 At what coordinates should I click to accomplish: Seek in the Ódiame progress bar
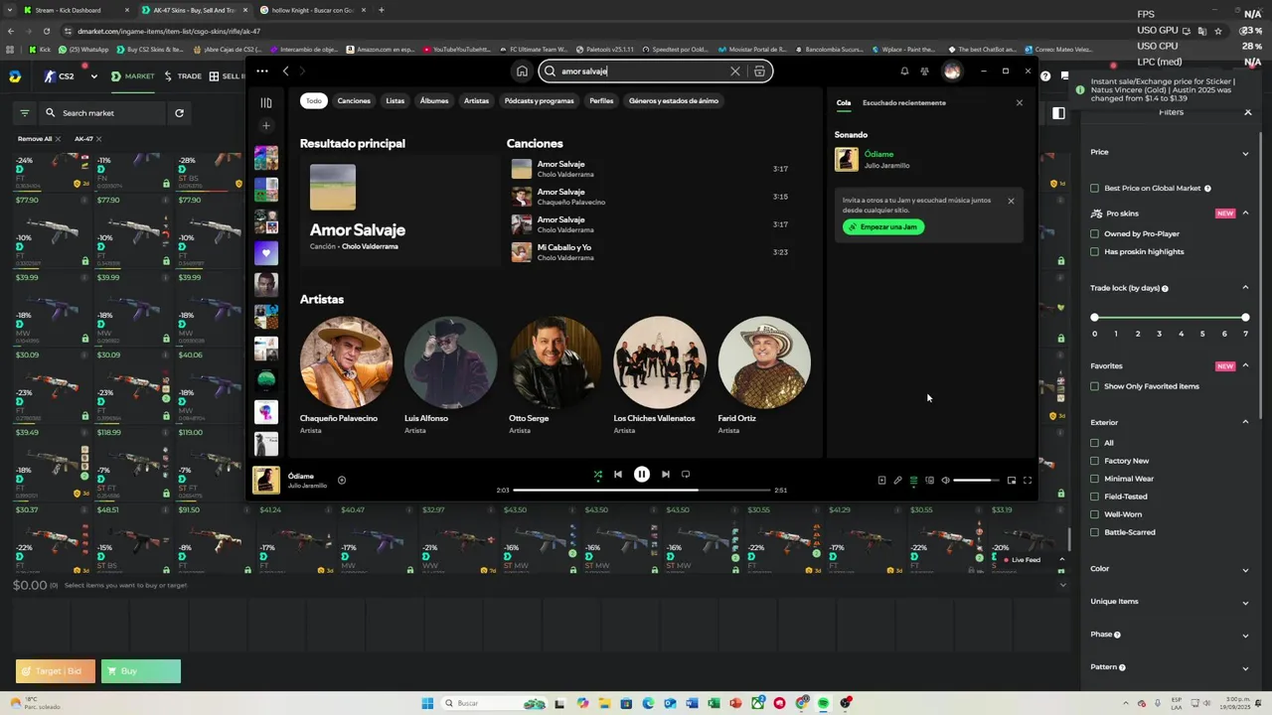[642, 491]
